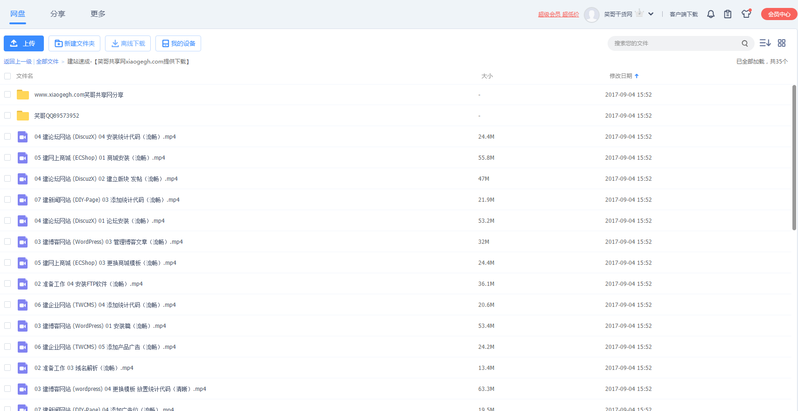Viewport: 798px width, 411px height.
Task: Click the shirt skin theme icon
Action: click(746, 14)
